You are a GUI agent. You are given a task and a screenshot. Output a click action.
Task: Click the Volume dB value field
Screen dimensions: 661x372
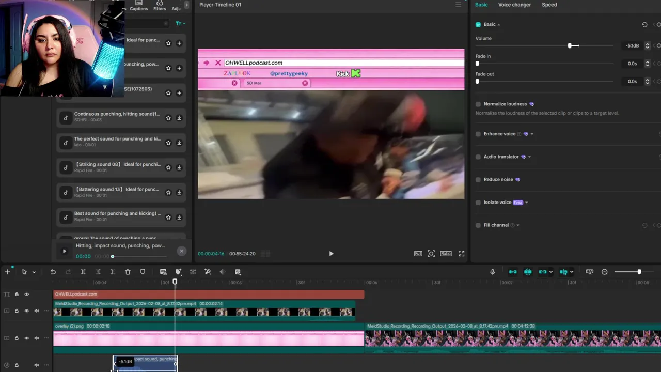[x=632, y=46]
